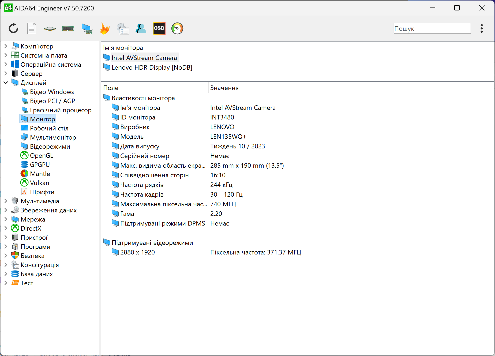
Task: Select Lenovo HDR Display [NoDB] monitor
Action: 152,68
